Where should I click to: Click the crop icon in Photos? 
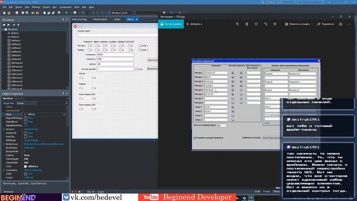(x=275, y=24)
